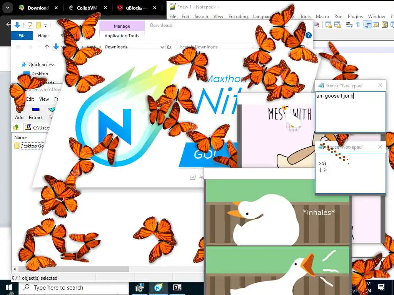Image resolution: width=394 pixels, height=295 pixels.
Task: Select the Manage ribbon tab in Explorer
Action: click(122, 26)
